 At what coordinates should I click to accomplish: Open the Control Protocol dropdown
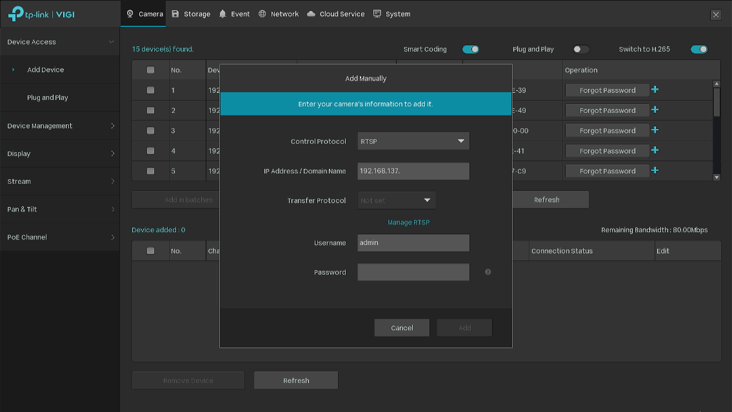coord(413,141)
